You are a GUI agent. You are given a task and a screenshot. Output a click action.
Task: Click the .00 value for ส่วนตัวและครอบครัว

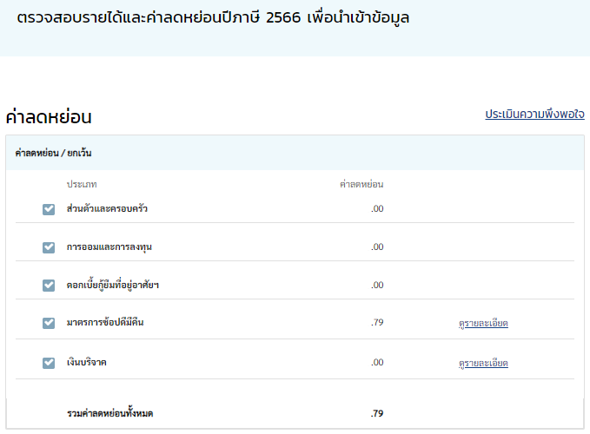[377, 208]
